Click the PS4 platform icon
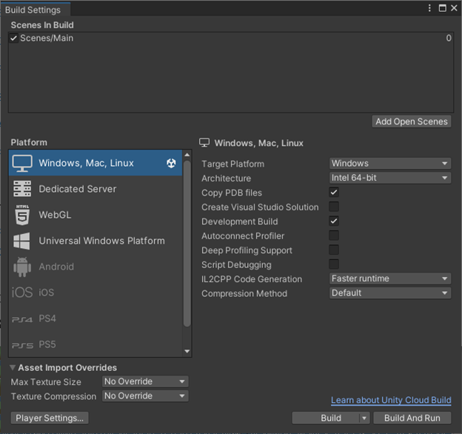The width and height of the screenshot is (462, 434). pyautogui.click(x=22, y=319)
